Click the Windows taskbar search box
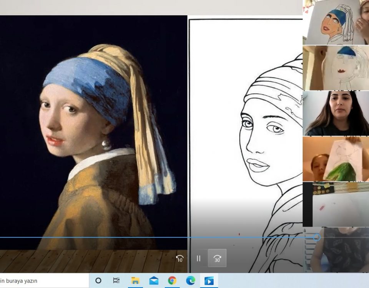 [42, 281]
